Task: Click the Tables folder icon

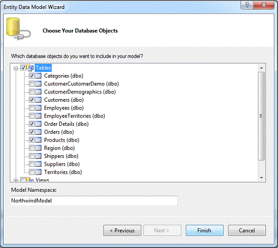Action: tap(30, 68)
